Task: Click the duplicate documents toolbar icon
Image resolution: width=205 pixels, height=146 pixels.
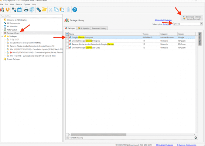Action: point(32,10)
